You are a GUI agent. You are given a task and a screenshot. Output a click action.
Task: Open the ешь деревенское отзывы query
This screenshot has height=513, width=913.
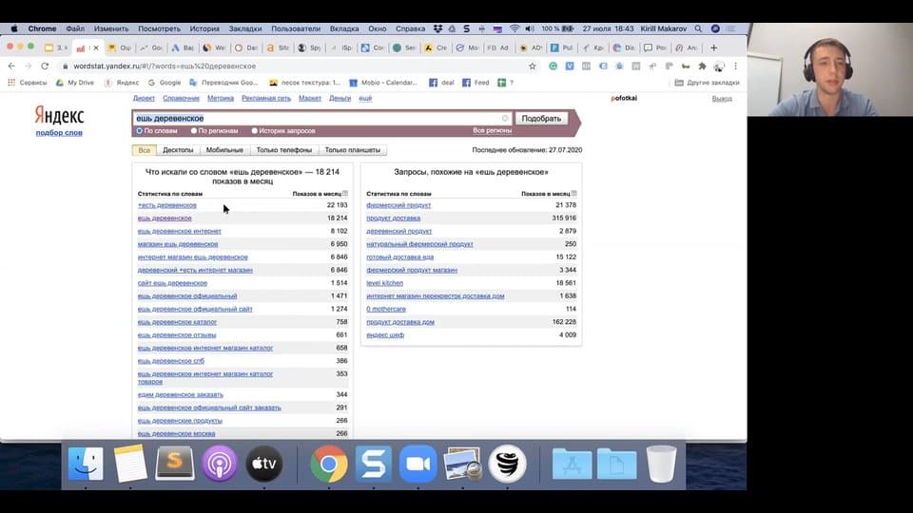(x=177, y=335)
